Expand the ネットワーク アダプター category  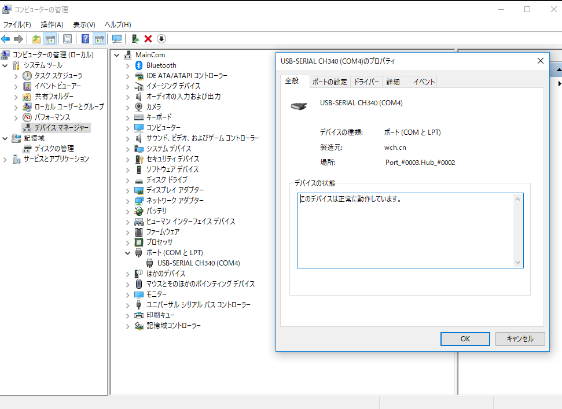tap(128, 201)
